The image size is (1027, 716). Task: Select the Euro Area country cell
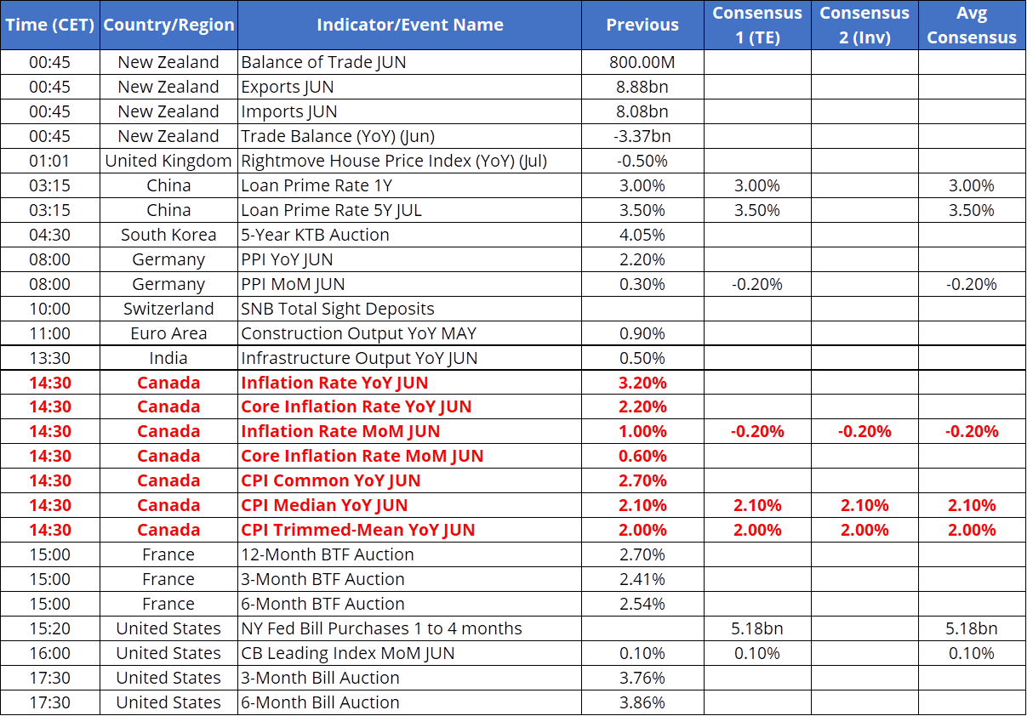pyautogui.click(x=168, y=333)
